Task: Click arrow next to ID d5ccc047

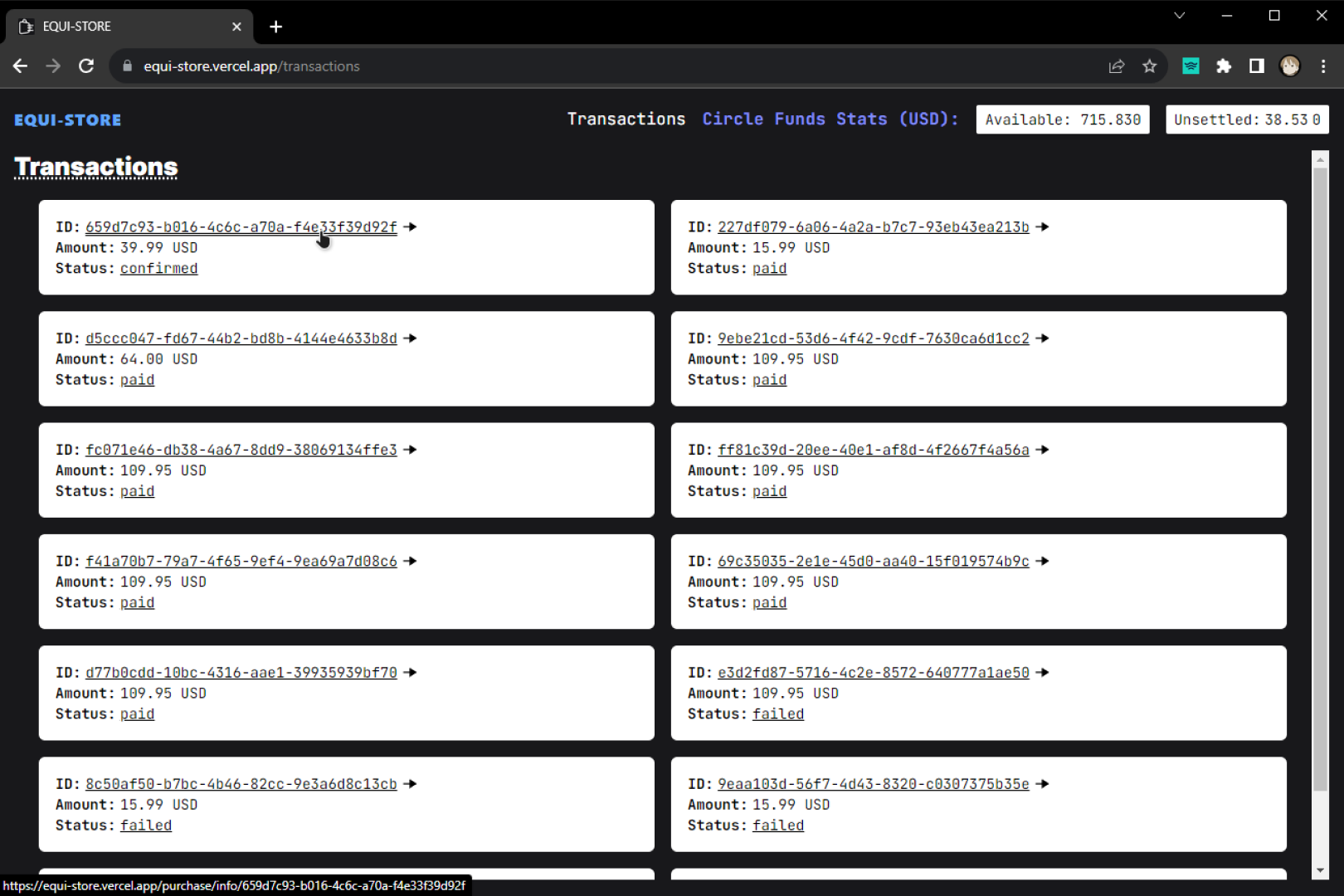Action: tap(410, 338)
